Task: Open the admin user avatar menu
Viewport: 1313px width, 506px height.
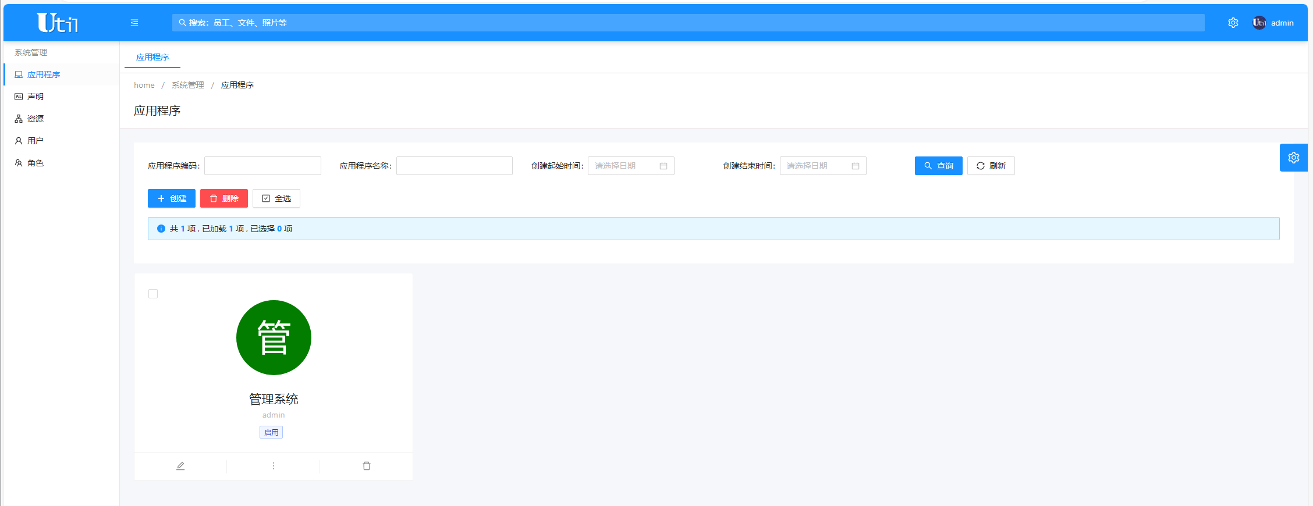Action: pos(1273,23)
